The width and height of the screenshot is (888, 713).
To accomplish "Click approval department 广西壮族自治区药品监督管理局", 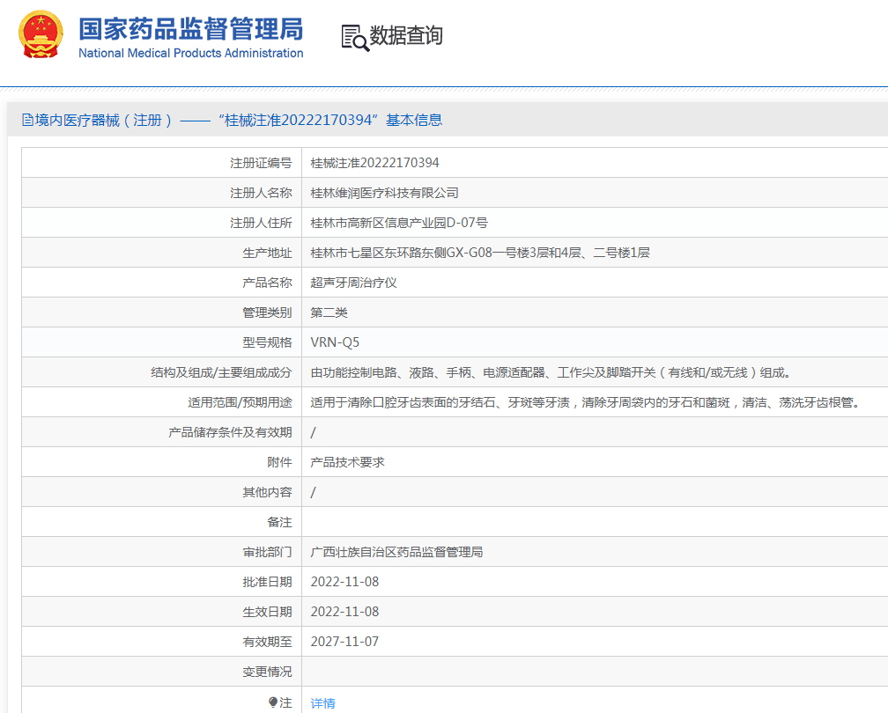I will (x=396, y=552).
